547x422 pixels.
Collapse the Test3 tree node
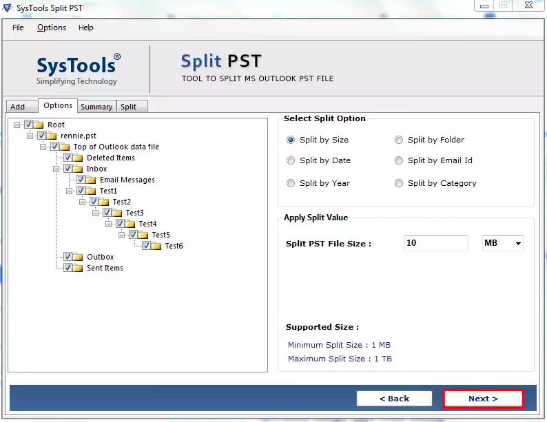pos(95,213)
